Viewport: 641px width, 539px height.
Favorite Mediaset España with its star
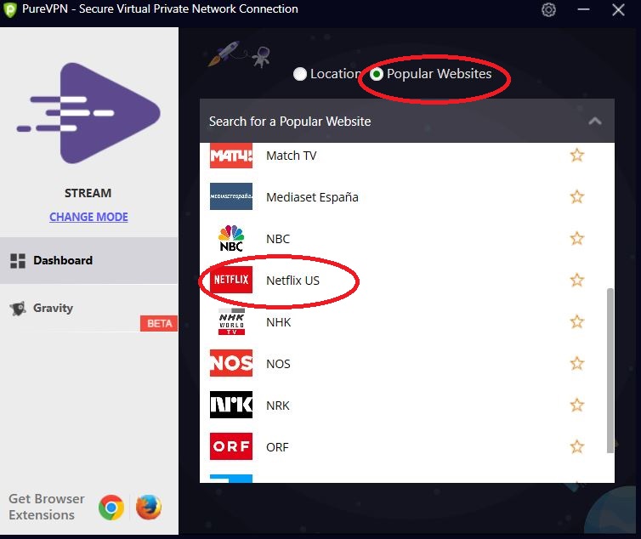[x=577, y=197]
